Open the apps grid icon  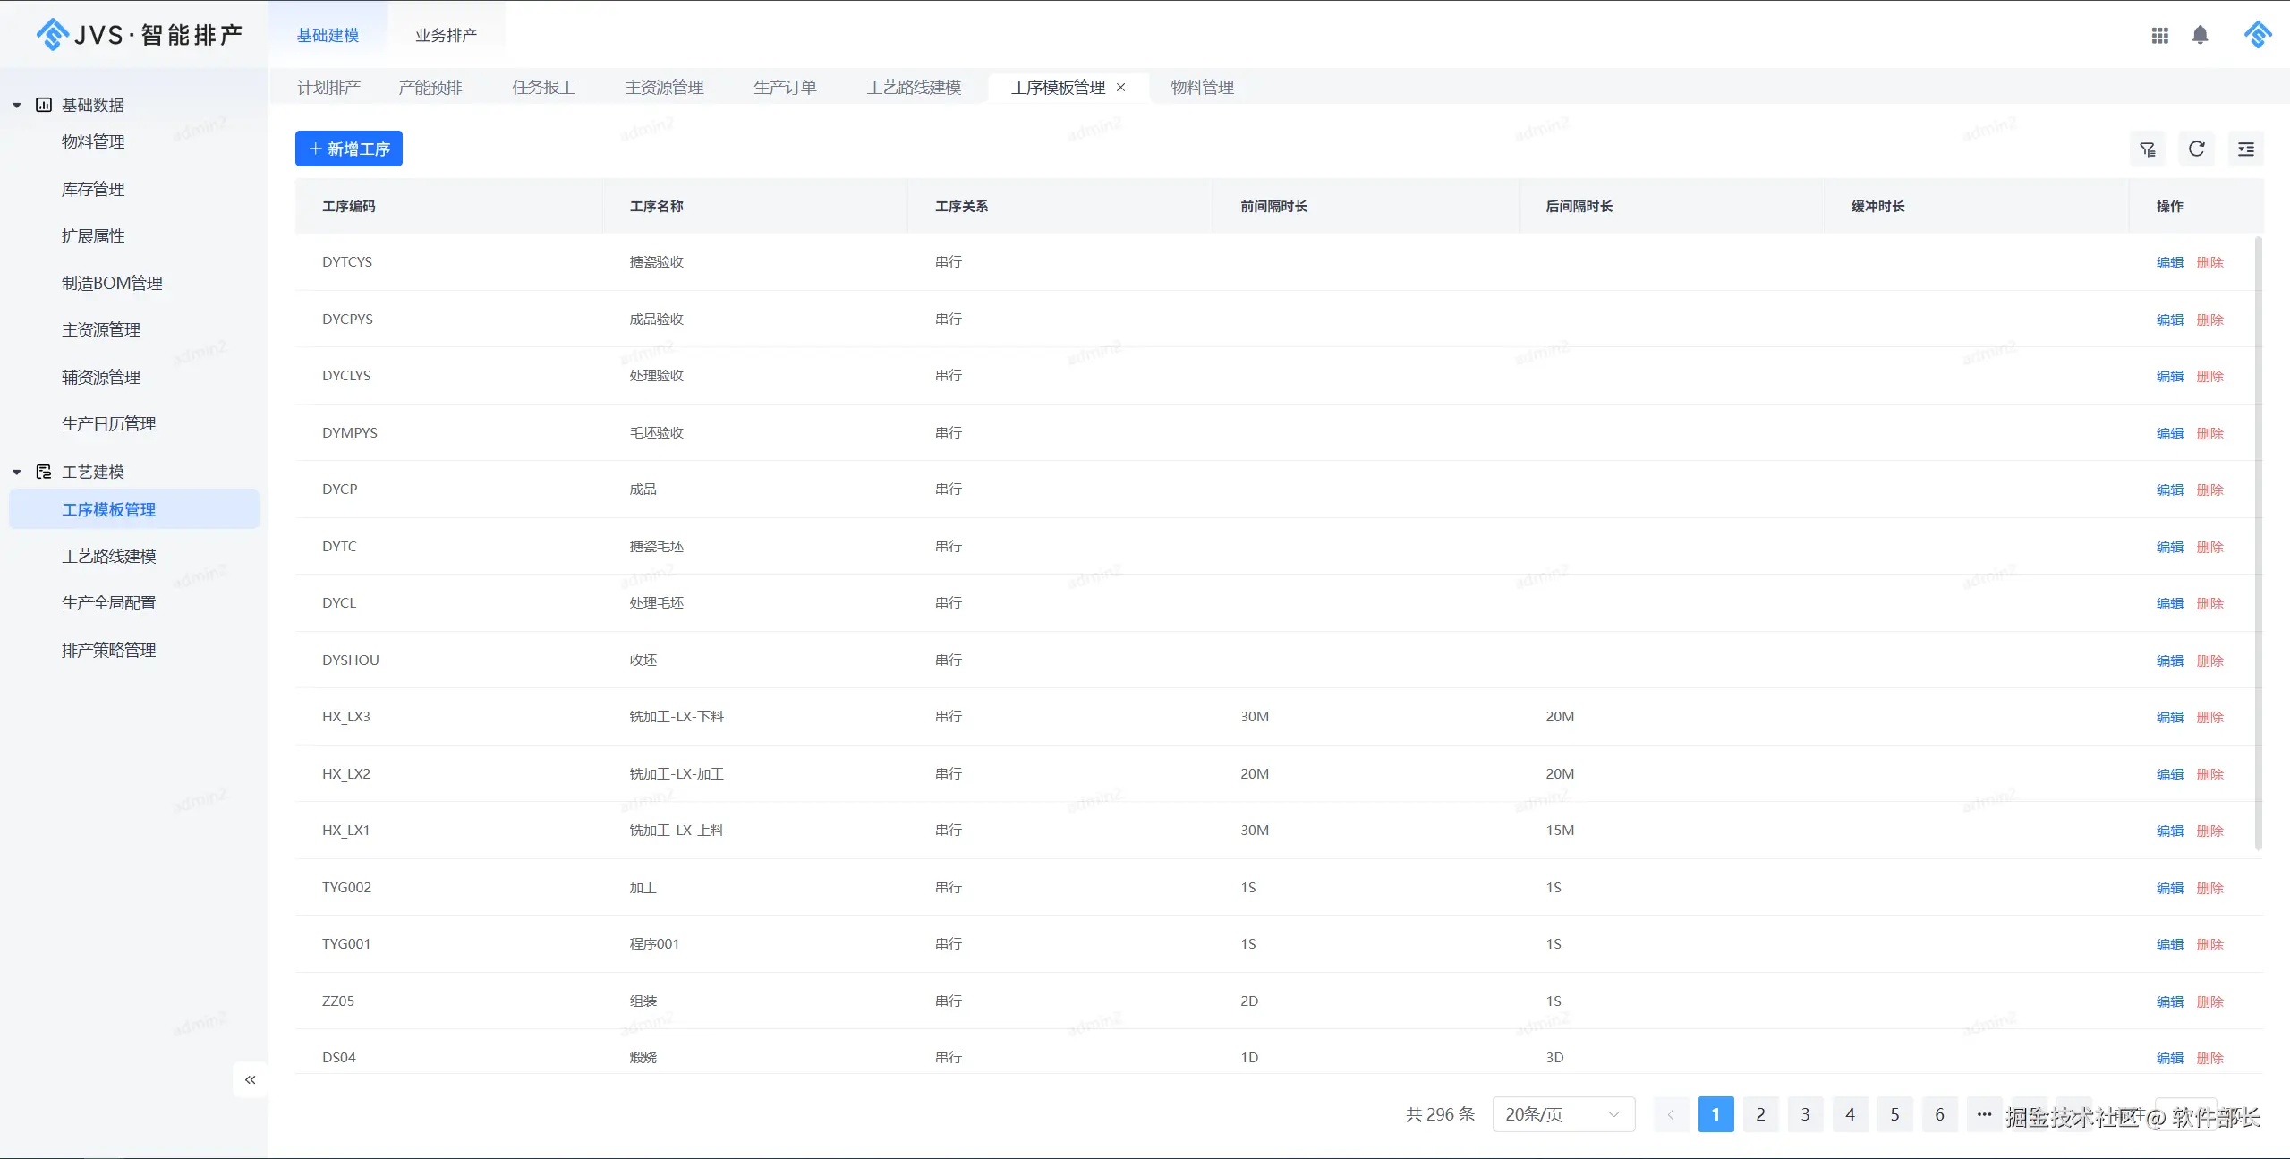[x=2159, y=36]
